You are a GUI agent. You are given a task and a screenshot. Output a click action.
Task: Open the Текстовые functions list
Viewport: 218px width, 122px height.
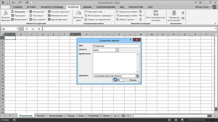click(37, 16)
